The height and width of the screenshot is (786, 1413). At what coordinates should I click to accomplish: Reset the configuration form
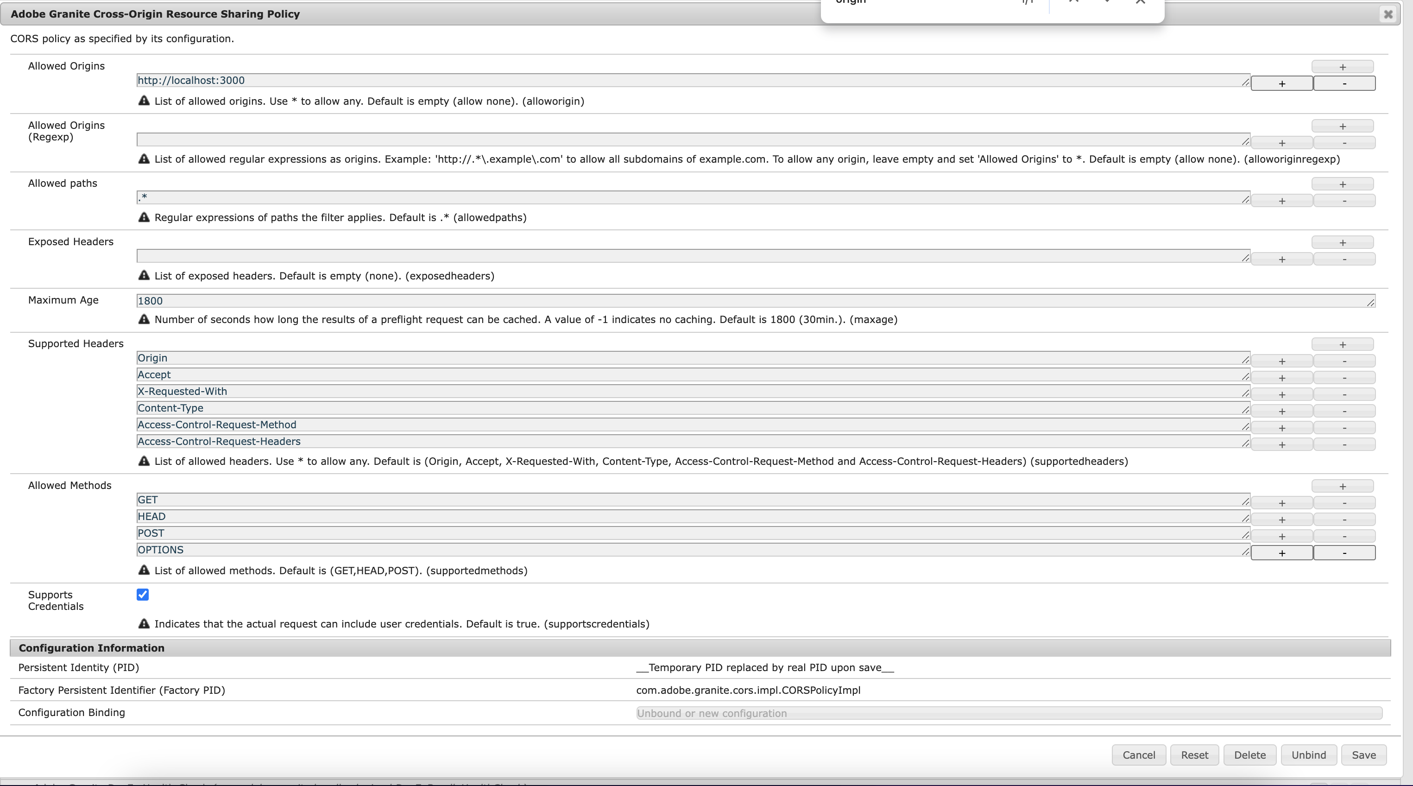pos(1195,754)
